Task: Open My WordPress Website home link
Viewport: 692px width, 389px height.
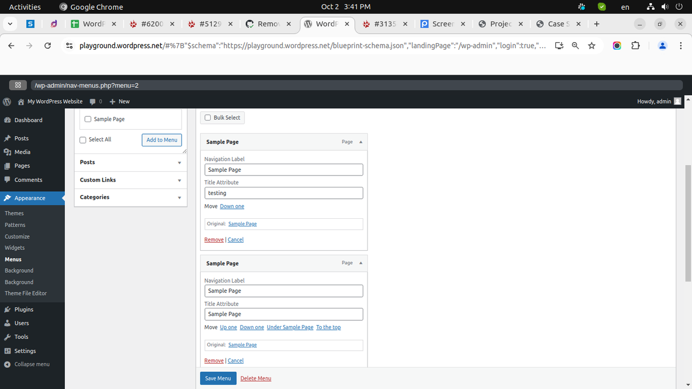Action: 50,102
